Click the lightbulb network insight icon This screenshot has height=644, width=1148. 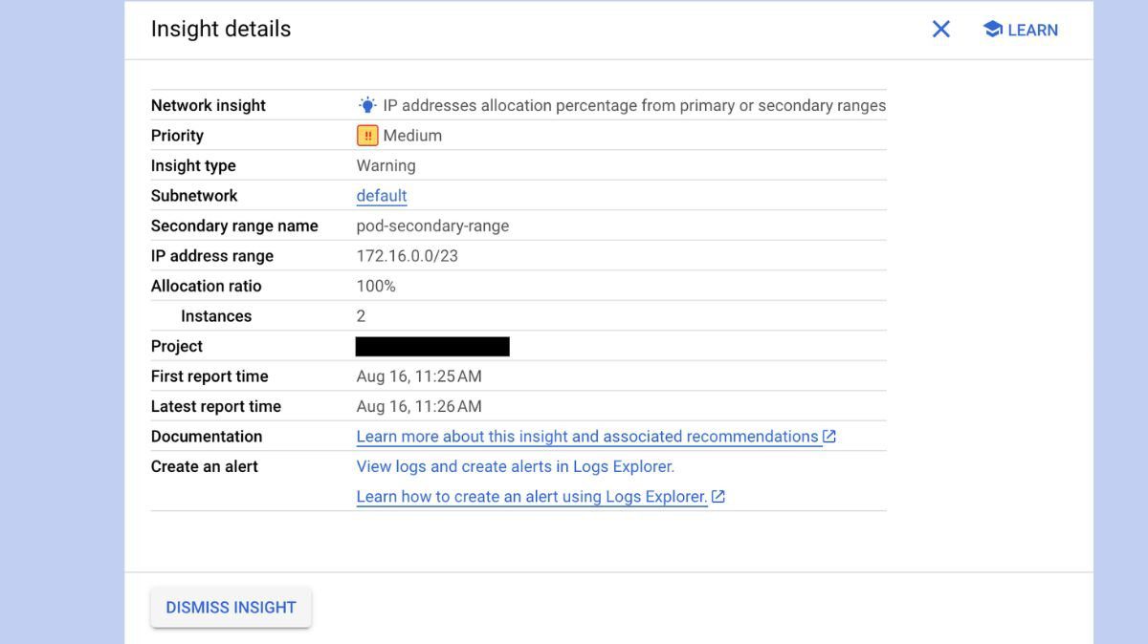[x=367, y=105]
